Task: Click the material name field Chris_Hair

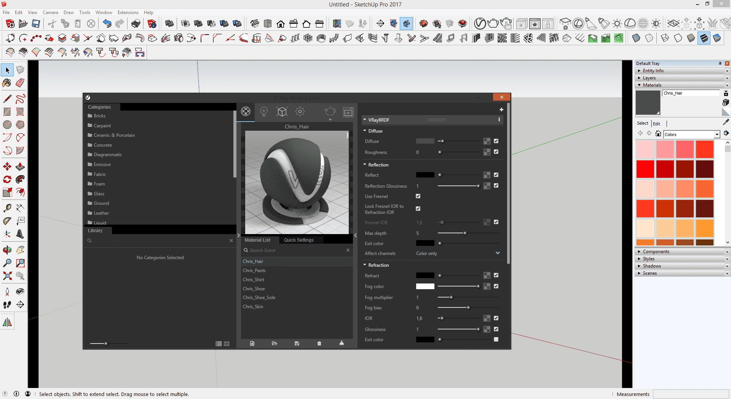Action: pos(691,93)
